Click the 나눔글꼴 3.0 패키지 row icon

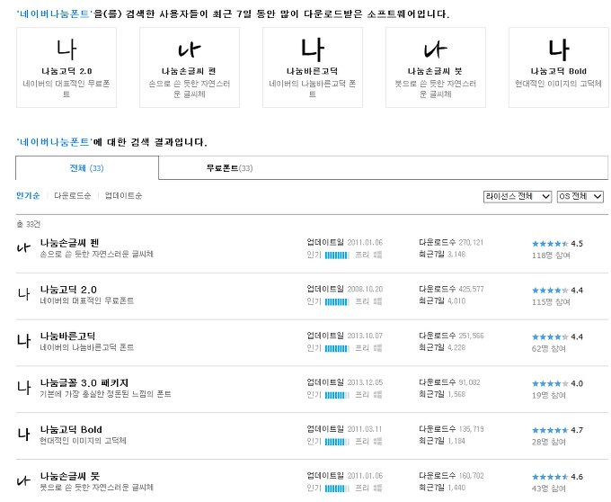tap(23, 387)
